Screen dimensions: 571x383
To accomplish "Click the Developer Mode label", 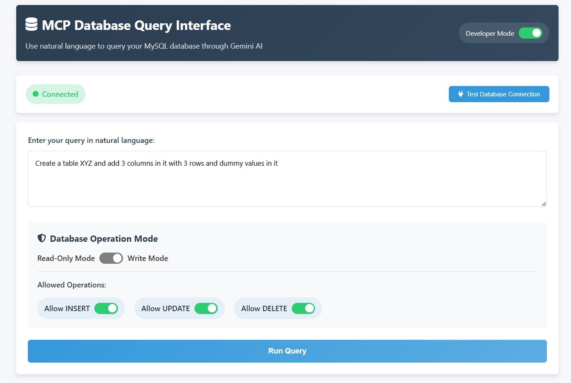I will tap(490, 33).
